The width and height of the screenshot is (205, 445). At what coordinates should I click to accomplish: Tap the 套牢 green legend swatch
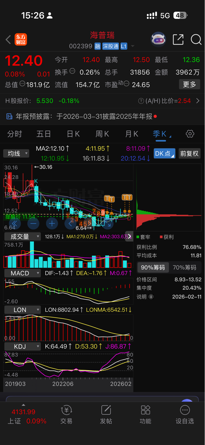138,237
